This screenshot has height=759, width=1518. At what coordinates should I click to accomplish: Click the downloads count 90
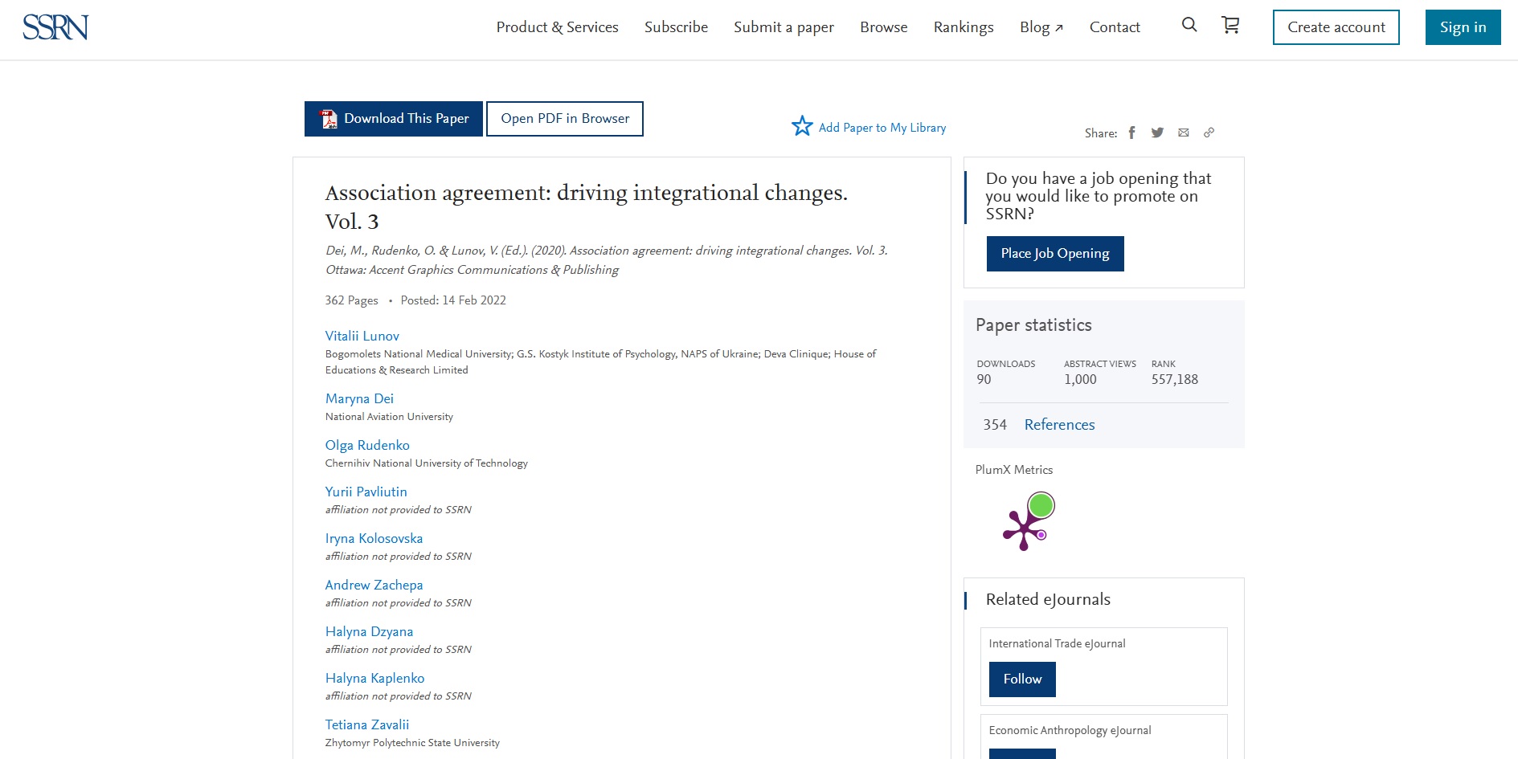coord(984,379)
